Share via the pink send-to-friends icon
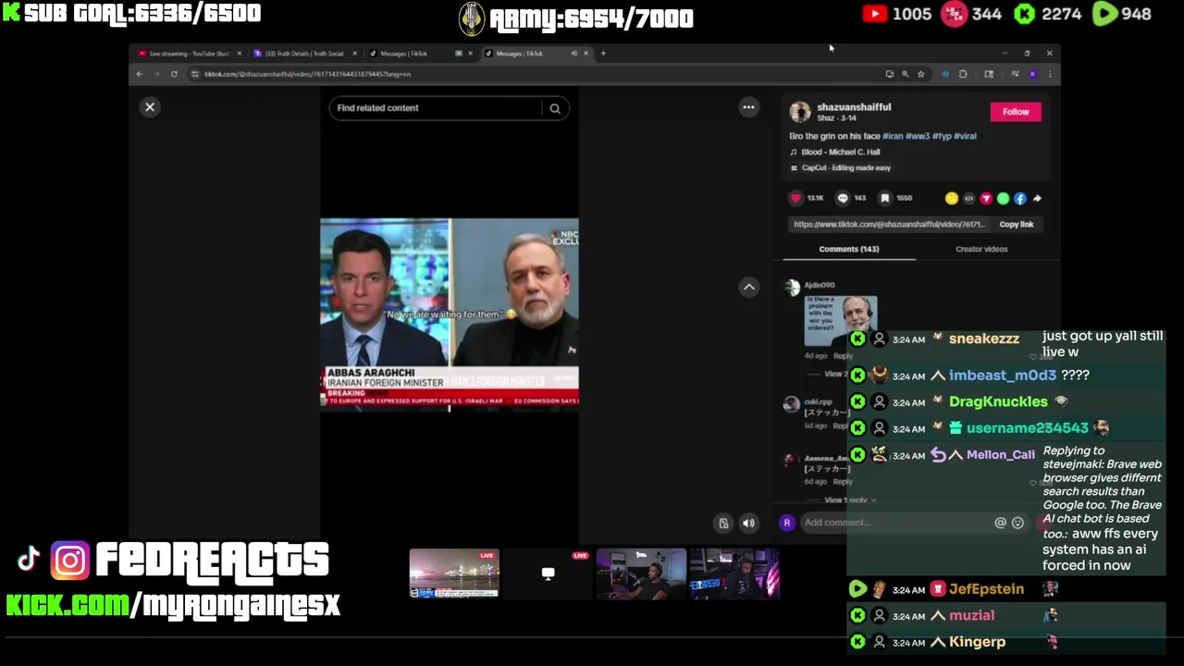Image resolution: width=1184 pixels, height=666 pixels. point(986,198)
